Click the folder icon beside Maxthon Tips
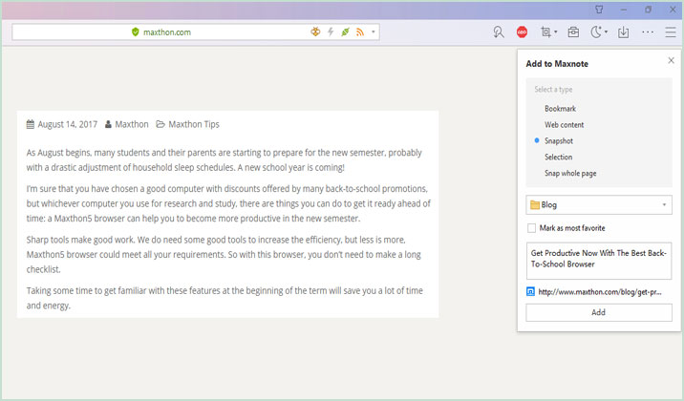This screenshot has height=401, width=684. click(x=160, y=124)
